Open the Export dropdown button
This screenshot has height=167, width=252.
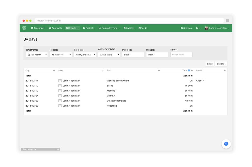[221, 64]
